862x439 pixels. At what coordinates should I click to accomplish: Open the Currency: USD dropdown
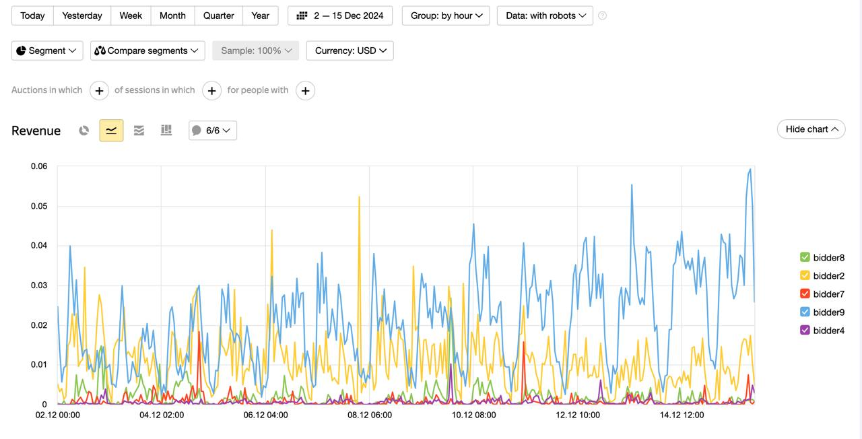[350, 50]
